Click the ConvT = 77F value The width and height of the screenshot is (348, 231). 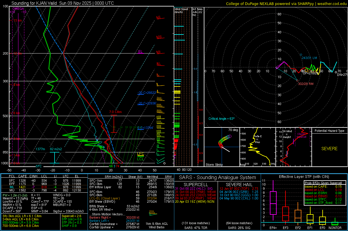40,202
